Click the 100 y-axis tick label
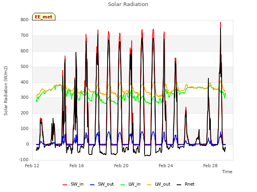Viewport: 257px width, 192px height. pos(24,129)
